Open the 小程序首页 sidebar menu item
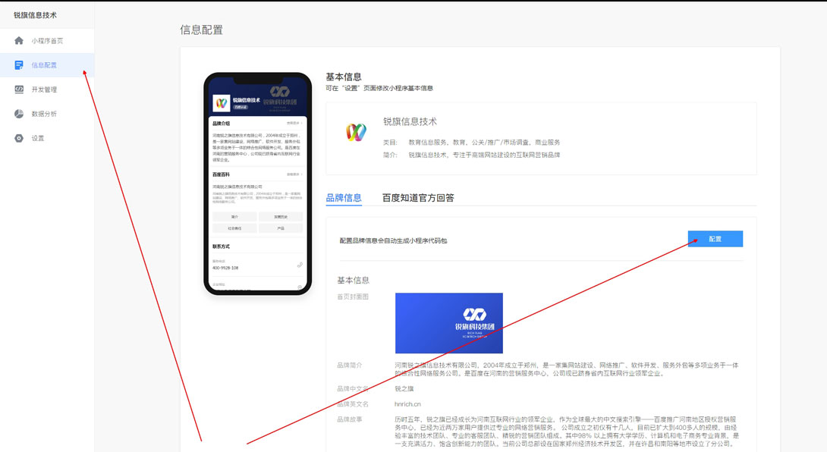827x452 pixels. [x=47, y=41]
